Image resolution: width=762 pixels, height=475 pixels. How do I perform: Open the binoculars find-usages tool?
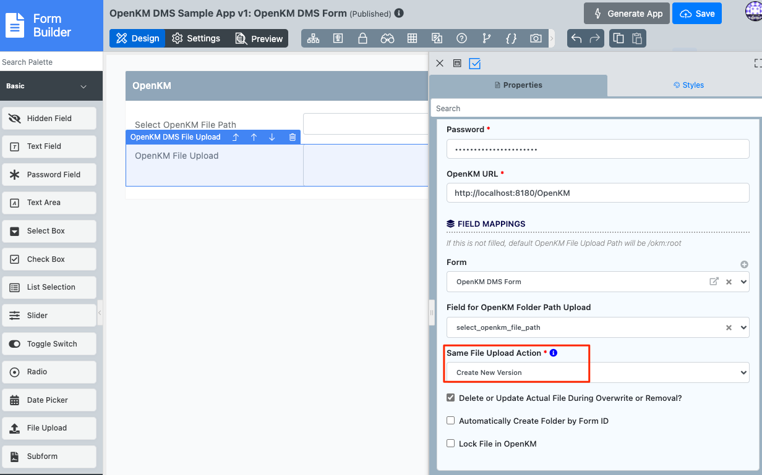click(x=387, y=38)
